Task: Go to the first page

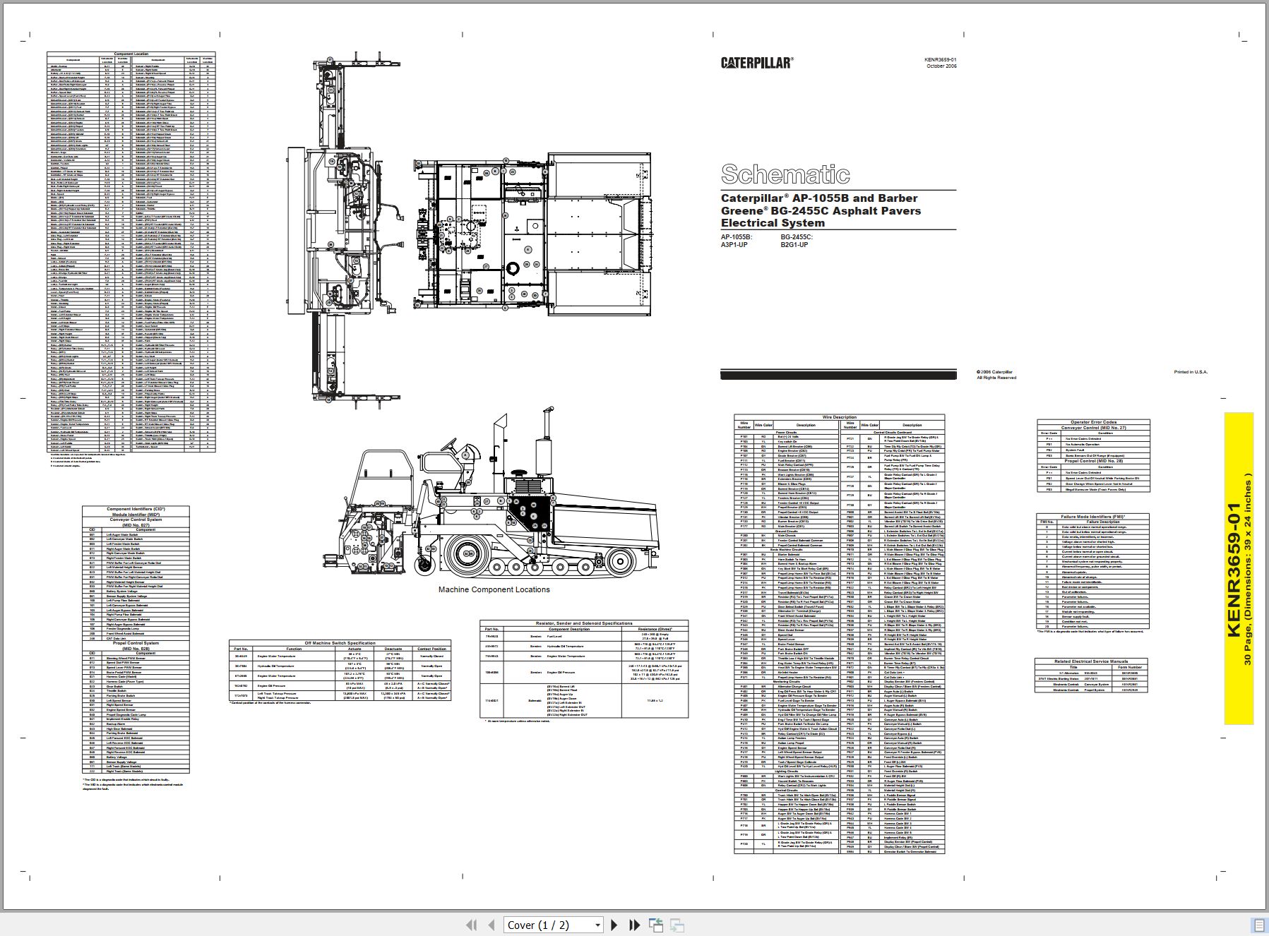Action: pos(472,925)
